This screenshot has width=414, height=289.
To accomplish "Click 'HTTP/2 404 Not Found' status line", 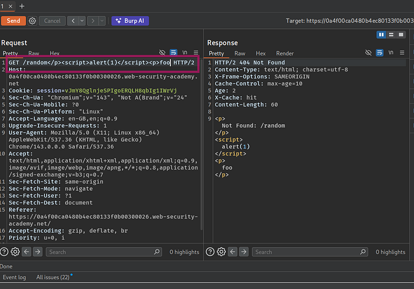I will coord(250,63).
